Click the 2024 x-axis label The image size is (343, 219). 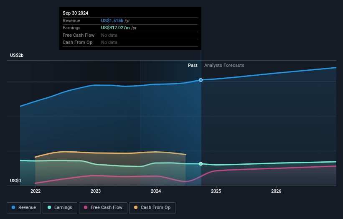pos(156,191)
